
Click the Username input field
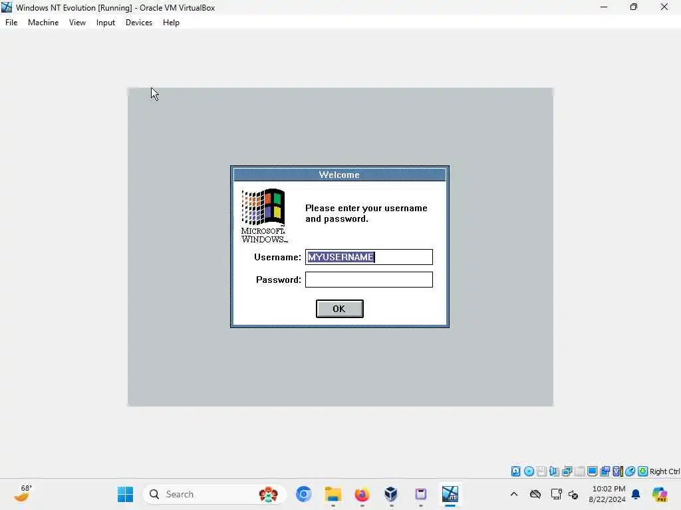[368, 257]
